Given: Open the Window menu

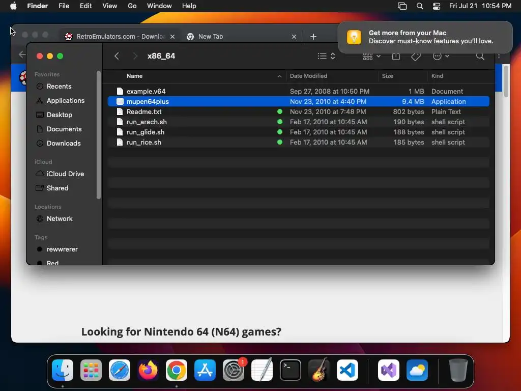Looking at the screenshot, I should (159, 6).
